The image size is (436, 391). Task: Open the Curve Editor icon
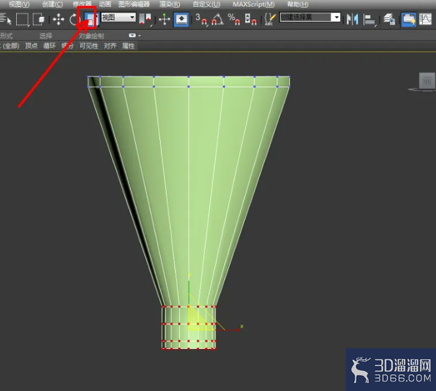[425, 19]
